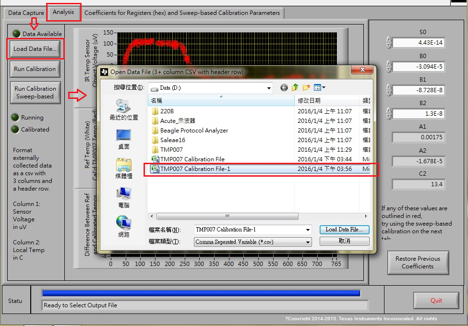Image resolution: width=468 pixels, height=326 pixels.
Task: Select the 220B folder
Action: pyautogui.click(x=163, y=111)
